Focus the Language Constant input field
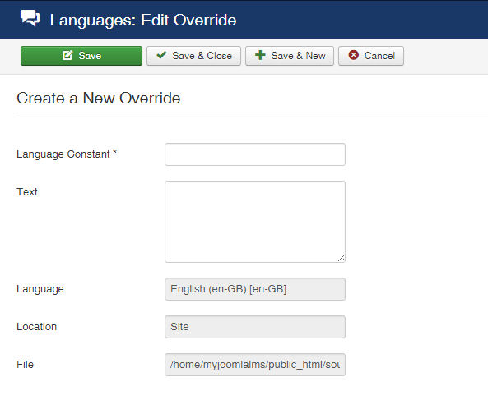Viewport: 488px width, 400px height. click(x=255, y=154)
